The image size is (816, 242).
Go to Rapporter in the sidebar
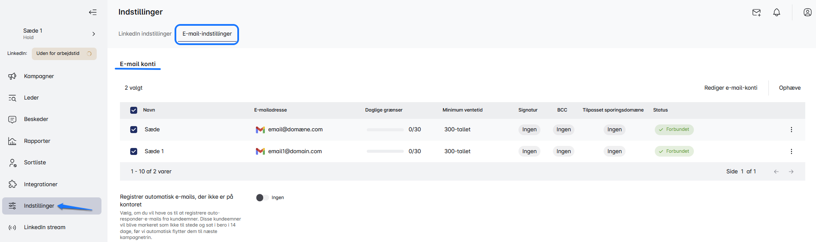point(37,141)
